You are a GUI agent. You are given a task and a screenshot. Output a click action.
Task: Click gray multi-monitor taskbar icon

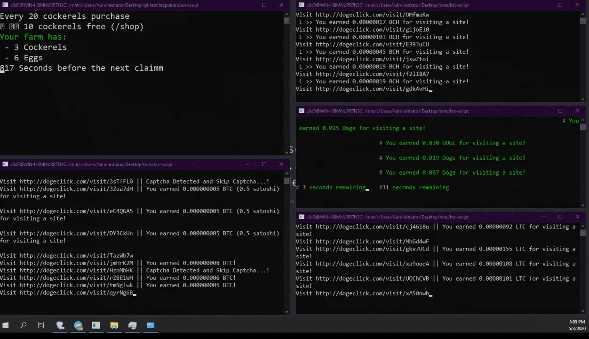tap(132, 325)
